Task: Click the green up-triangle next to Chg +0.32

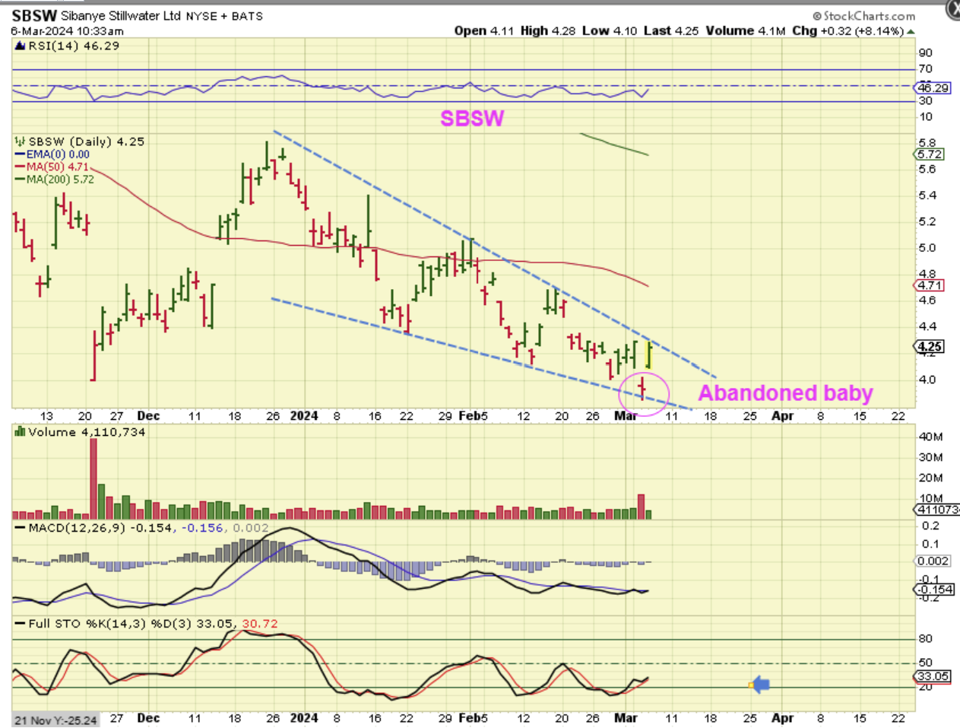Action: 911,31
